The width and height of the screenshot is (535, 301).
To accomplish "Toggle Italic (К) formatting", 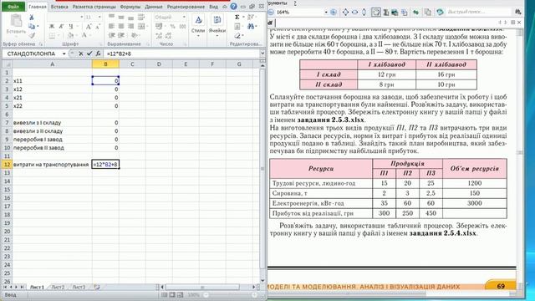I will pos(61,26).
